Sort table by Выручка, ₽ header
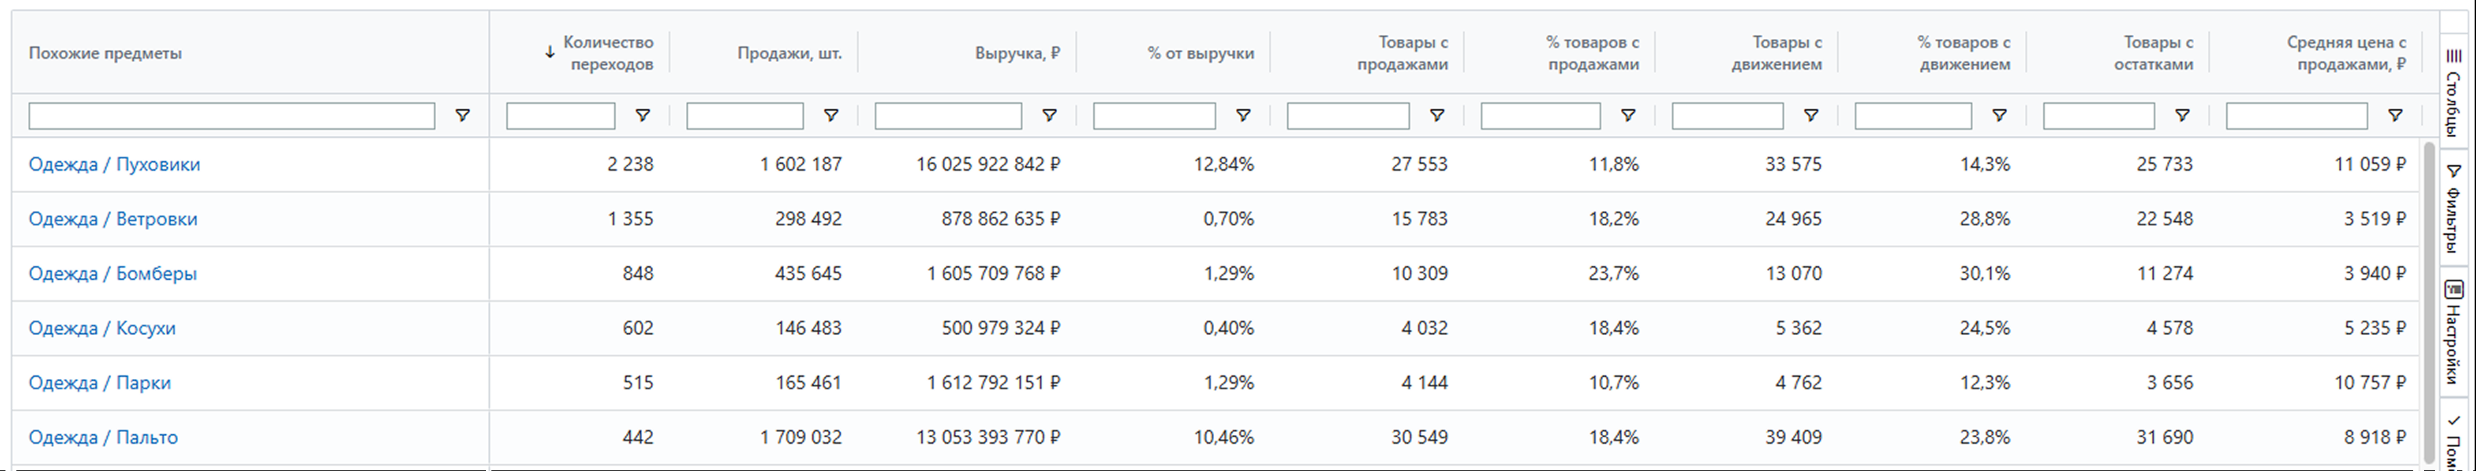Viewport: 2476px width, 471px height. [1017, 53]
